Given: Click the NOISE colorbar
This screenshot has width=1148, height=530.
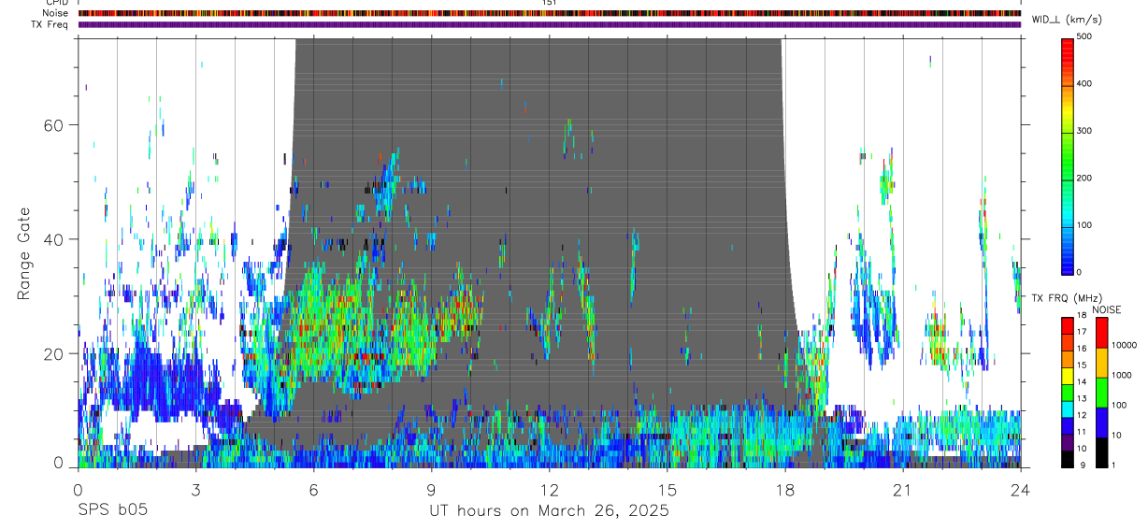Looking at the screenshot, I should [x=1101, y=393].
